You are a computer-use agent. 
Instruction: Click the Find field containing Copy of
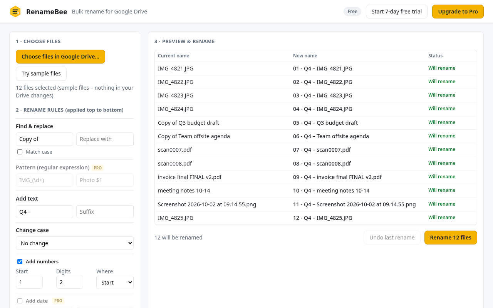[x=44, y=139]
